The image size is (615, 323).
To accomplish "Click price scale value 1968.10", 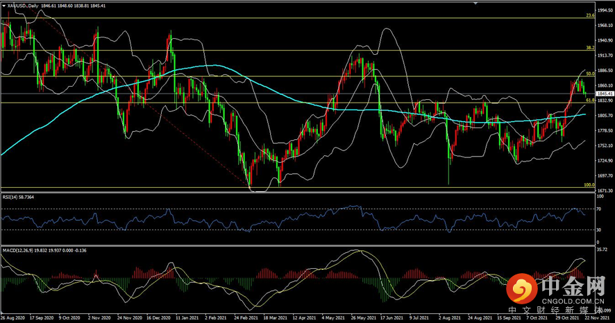I will pyautogui.click(x=605, y=26).
